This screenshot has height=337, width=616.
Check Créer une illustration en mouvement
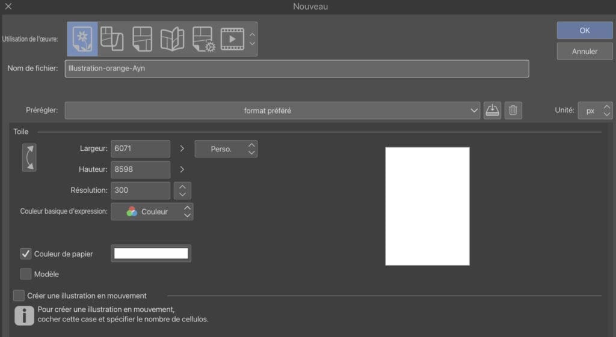coord(19,296)
